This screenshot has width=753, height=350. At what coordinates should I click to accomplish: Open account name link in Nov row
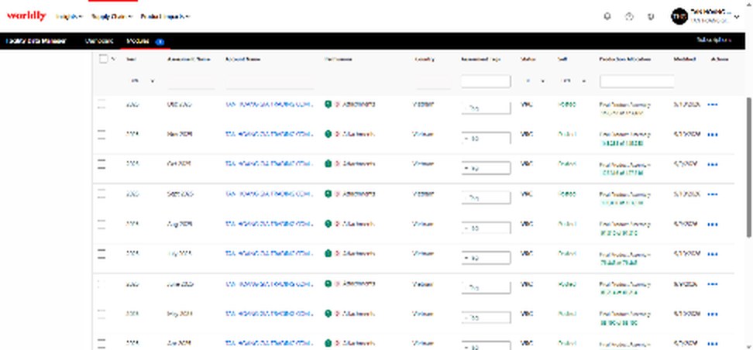pyautogui.click(x=270, y=134)
